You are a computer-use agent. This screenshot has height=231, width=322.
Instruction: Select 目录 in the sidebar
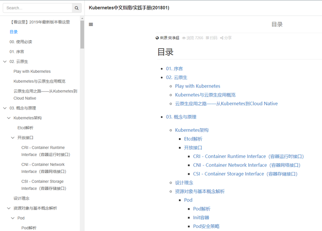pos(13,32)
